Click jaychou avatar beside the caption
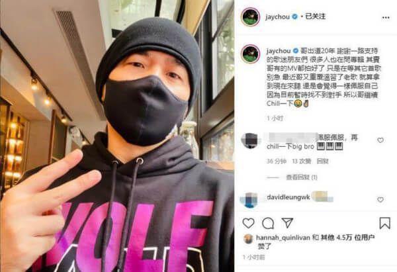 (250, 54)
